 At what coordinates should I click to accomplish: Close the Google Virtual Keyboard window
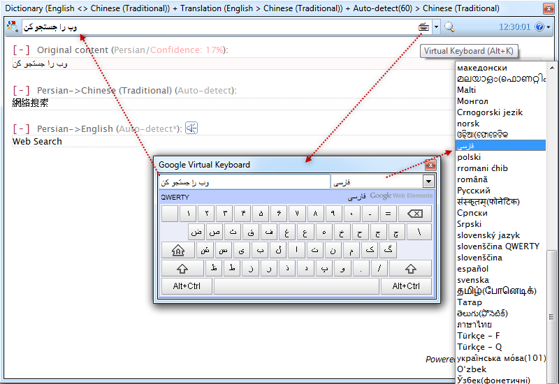click(430, 165)
